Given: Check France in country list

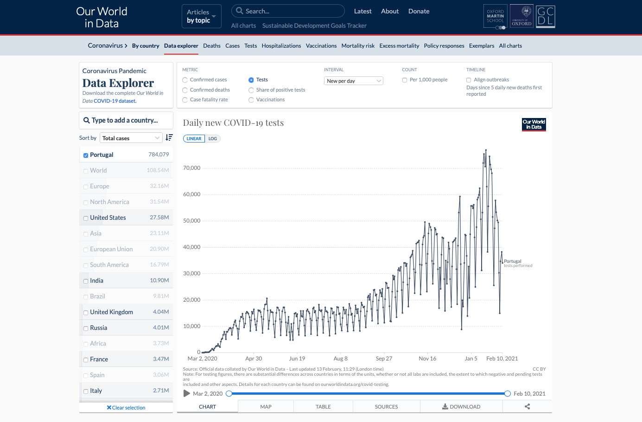Looking at the screenshot, I should tap(86, 360).
